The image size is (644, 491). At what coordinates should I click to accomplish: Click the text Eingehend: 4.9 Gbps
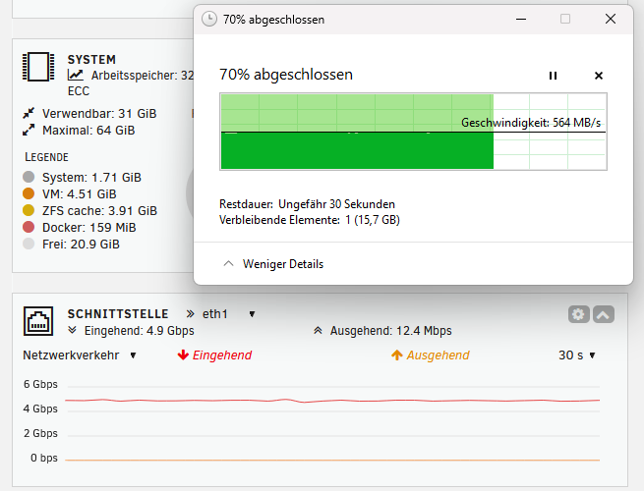click(x=140, y=331)
